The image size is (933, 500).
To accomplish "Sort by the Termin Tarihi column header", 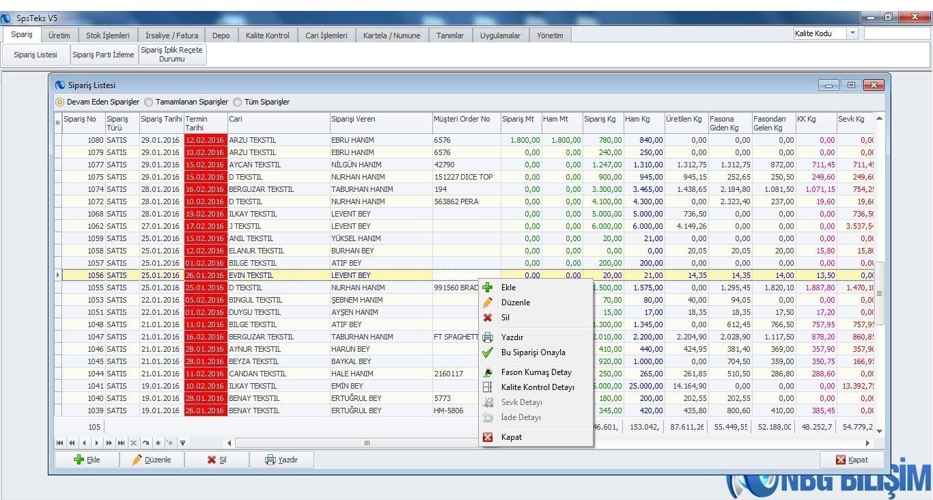I will pyautogui.click(x=205, y=123).
